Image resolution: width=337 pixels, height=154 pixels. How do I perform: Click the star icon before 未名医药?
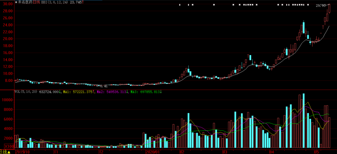click(16, 2)
